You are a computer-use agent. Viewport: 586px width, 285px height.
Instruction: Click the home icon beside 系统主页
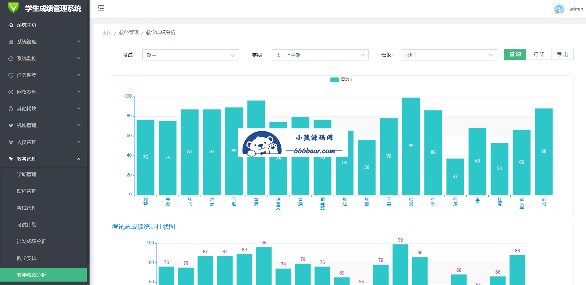11,25
